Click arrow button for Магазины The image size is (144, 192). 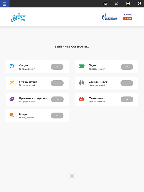[x=127, y=99]
